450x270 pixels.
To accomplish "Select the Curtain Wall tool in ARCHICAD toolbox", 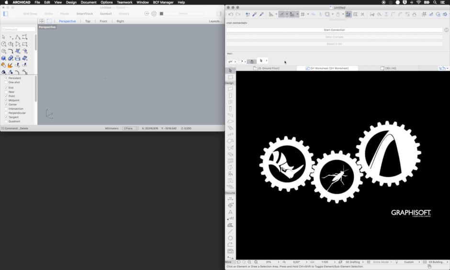I will tap(230, 161).
